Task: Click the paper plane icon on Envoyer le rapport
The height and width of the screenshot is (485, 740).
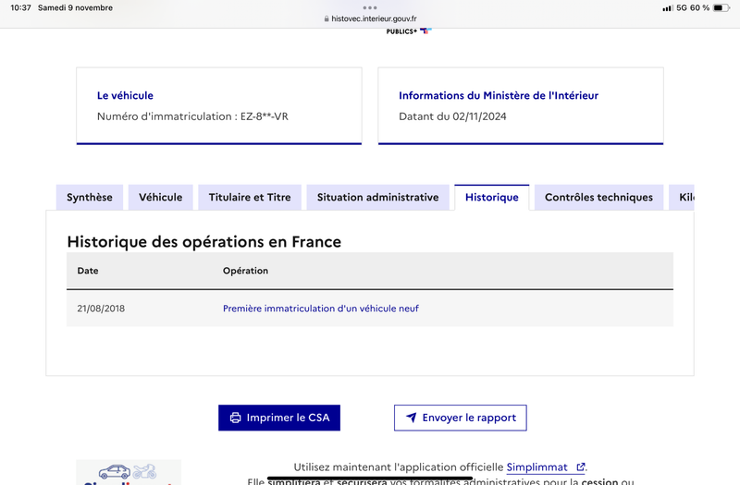Action: (x=412, y=418)
